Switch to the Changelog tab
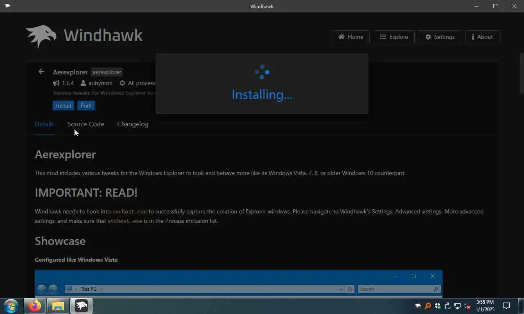 133,124
